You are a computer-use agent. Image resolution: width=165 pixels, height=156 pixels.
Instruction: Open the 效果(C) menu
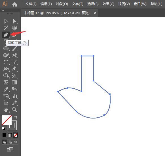point(108,4)
